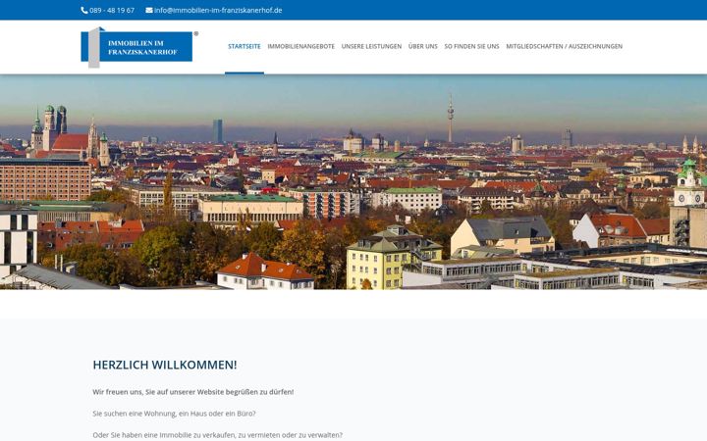Open Mitgliedschaften / Auszeichnungen menu item
Screen dimensions: 707x441
click(x=564, y=46)
